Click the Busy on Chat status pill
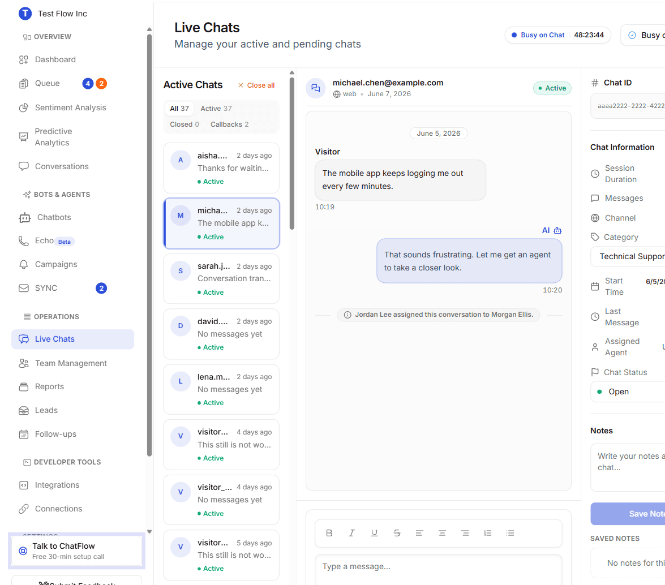This screenshot has height=585, width=665. tap(557, 35)
